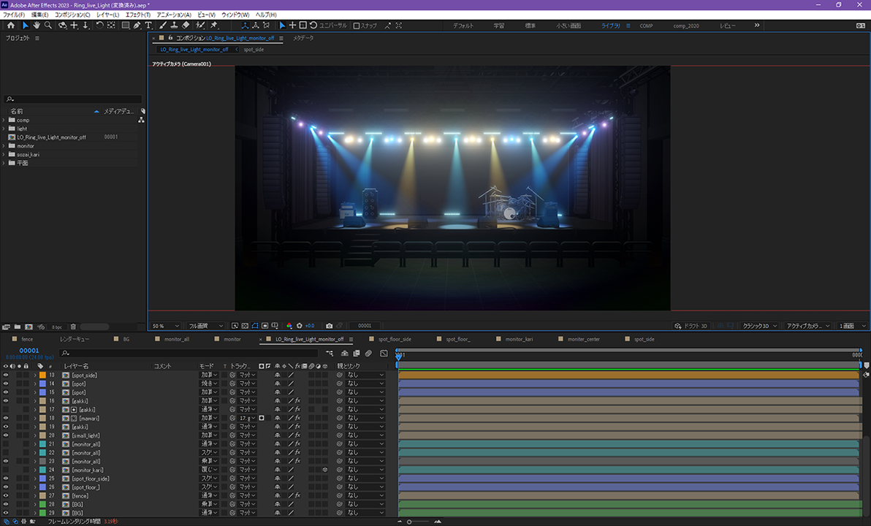Open the composition mini-flowchart icon
The image size is (871, 526).
pos(330,354)
